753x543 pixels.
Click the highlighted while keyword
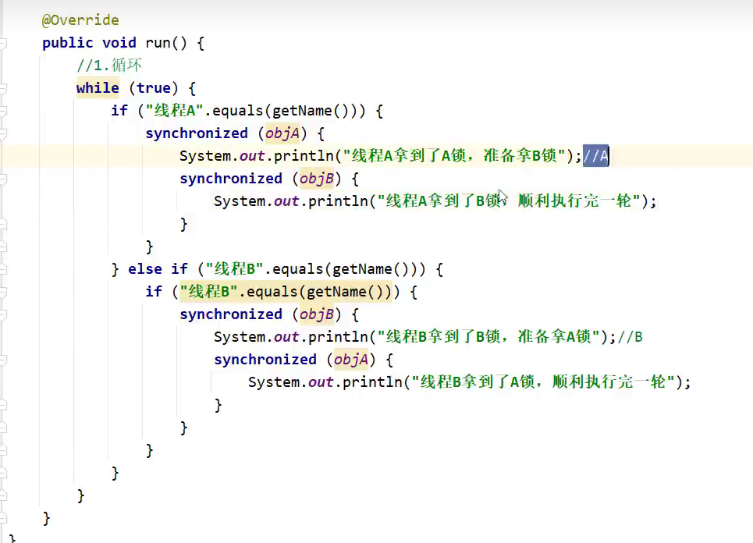click(x=98, y=88)
